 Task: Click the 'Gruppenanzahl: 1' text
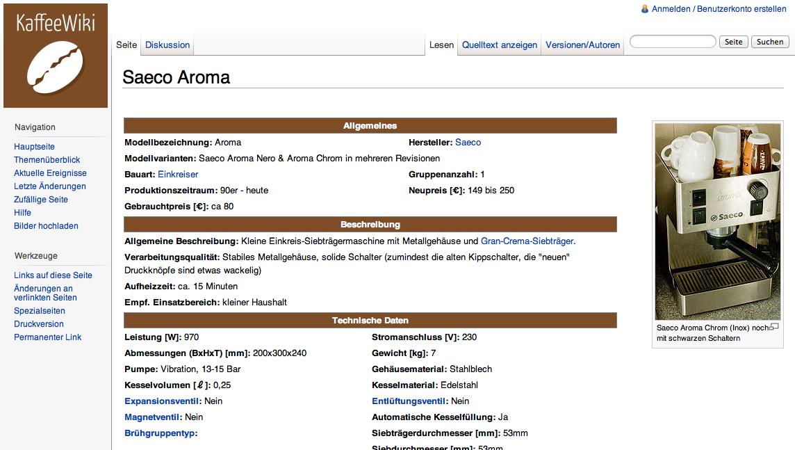click(x=447, y=175)
